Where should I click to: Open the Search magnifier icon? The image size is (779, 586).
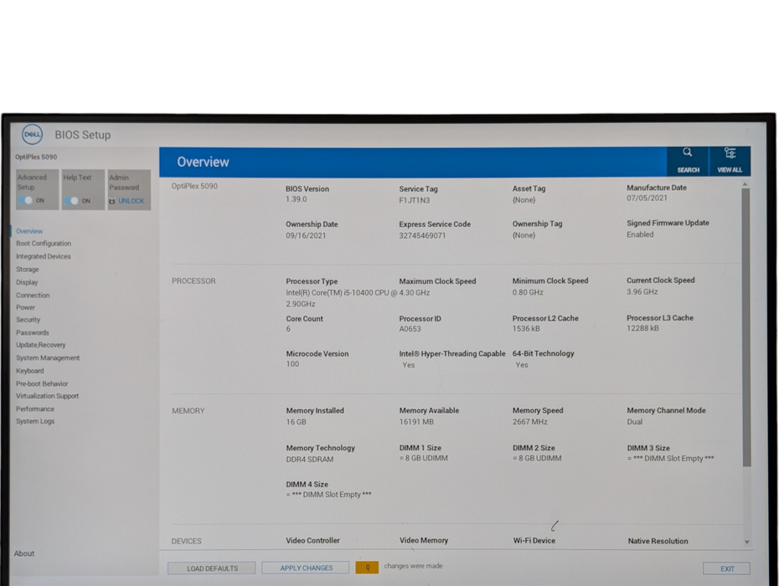[x=688, y=152]
